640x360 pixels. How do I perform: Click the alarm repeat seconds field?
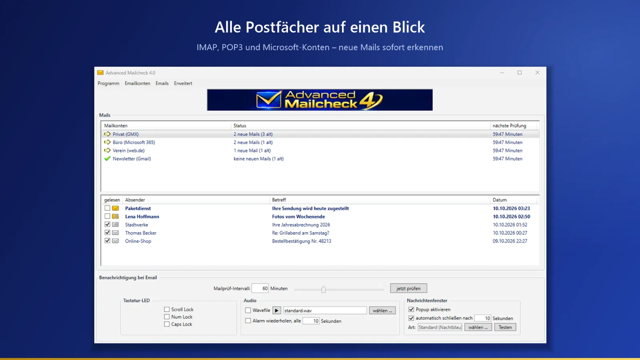point(311,321)
